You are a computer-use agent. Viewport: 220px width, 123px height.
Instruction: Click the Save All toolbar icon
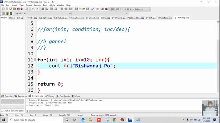pos(14,9)
